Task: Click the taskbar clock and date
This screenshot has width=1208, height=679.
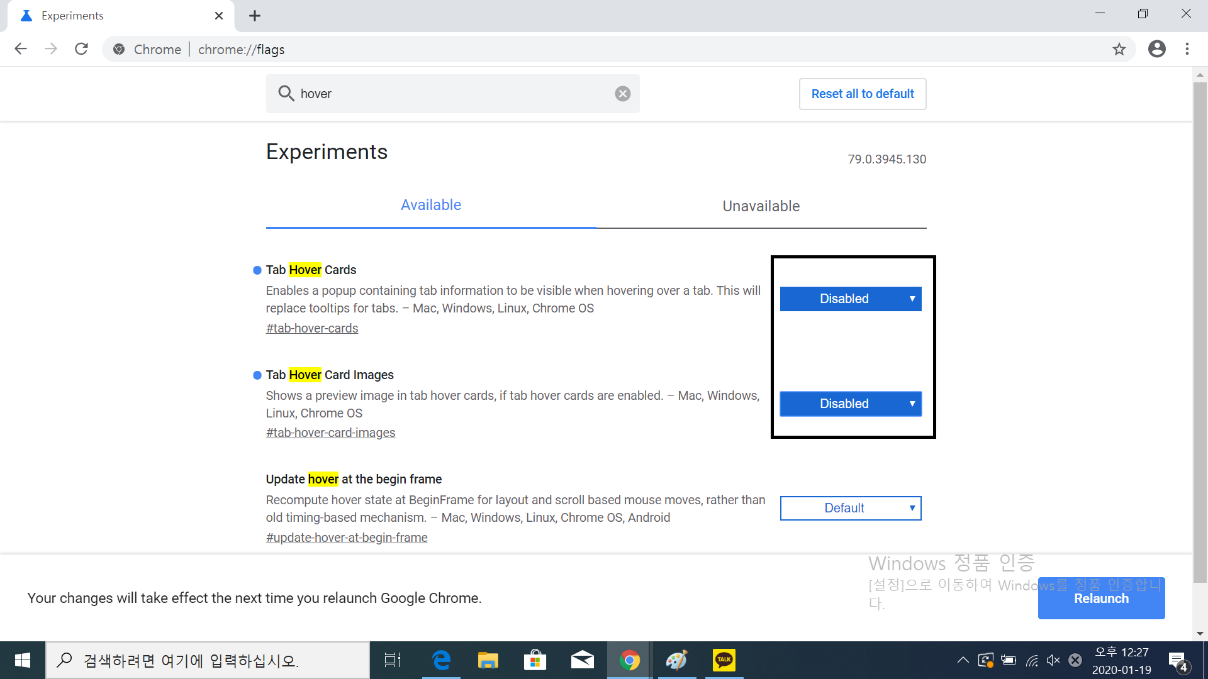Action: (x=1122, y=661)
